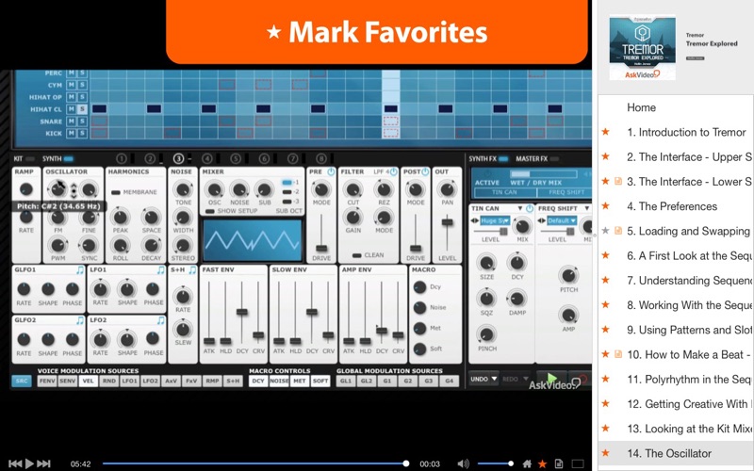Image resolution: width=754 pixels, height=471 pixels.
Task: Open the Default preset dropdown in FREQ SHIFT
Action: click(562, 220)
